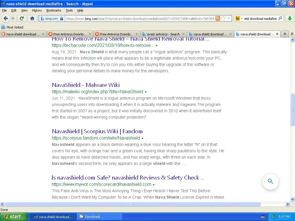The image size is (295, 221).
Task: Open the Edit menu
Action: coord(14,10)
